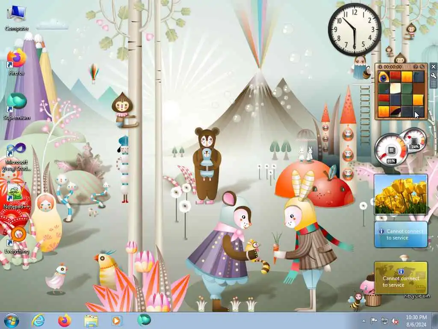
Task: Click the puzzle timer reading 00:00:00
Action: tap(393, 67)
